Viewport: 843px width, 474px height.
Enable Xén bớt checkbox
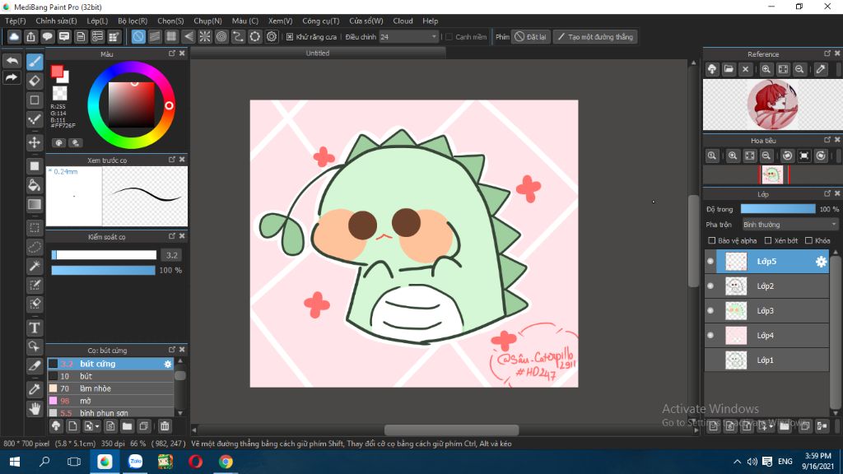(768, 241)
